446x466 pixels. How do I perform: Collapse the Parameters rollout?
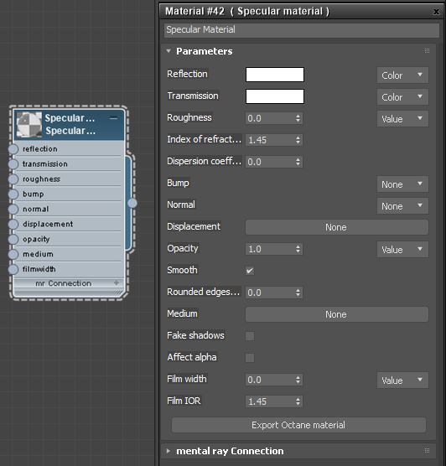(x=169, y=51)
